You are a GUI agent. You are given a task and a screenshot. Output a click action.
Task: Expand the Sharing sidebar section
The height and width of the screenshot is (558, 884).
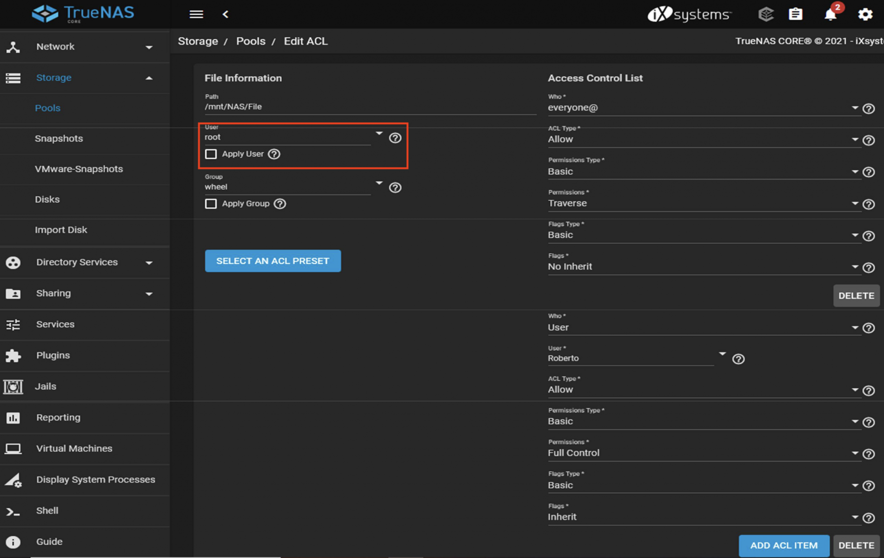coord(85,294)
